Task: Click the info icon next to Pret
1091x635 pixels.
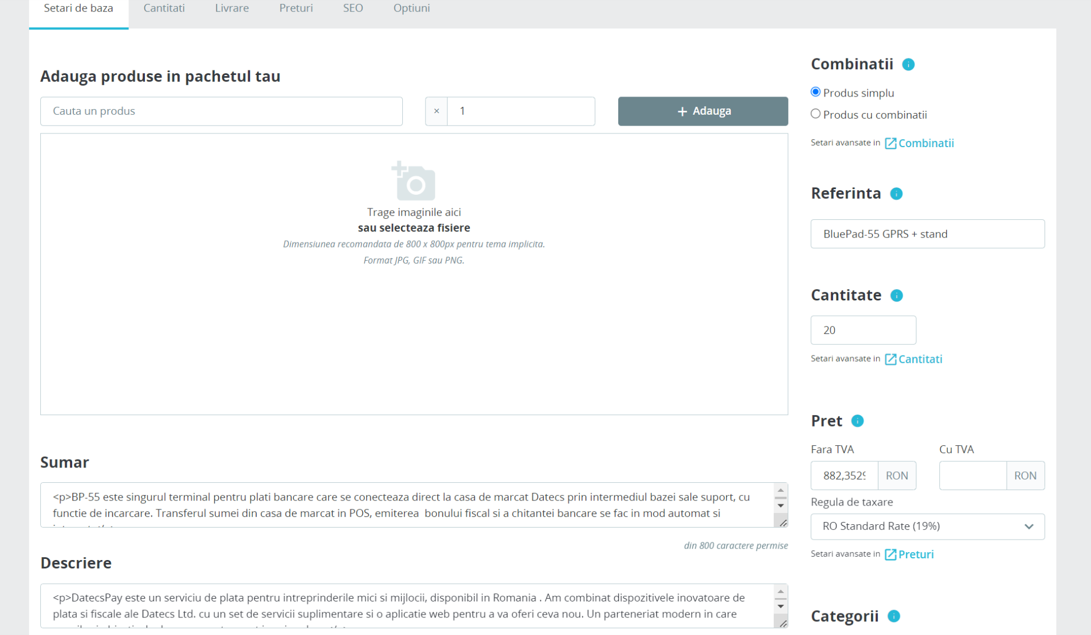Action: [x=857, y=421]
